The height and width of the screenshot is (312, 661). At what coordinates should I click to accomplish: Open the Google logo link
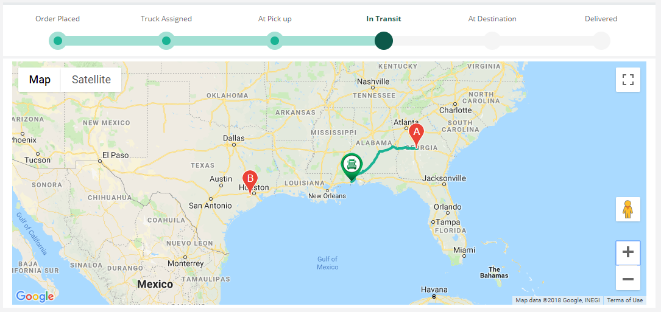point(35,296)
